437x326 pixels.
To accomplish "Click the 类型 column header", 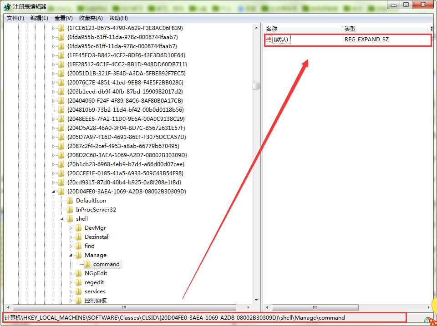I will (x=350, y=29).
